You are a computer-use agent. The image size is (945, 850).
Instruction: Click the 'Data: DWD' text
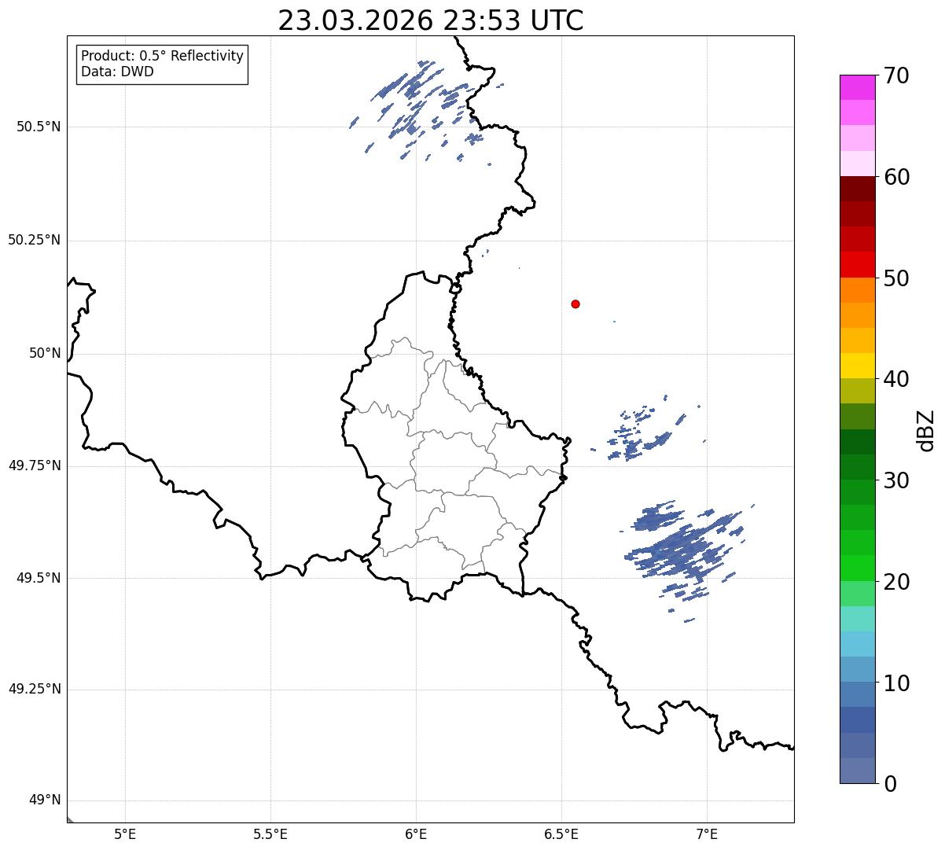tap(118, 72)
